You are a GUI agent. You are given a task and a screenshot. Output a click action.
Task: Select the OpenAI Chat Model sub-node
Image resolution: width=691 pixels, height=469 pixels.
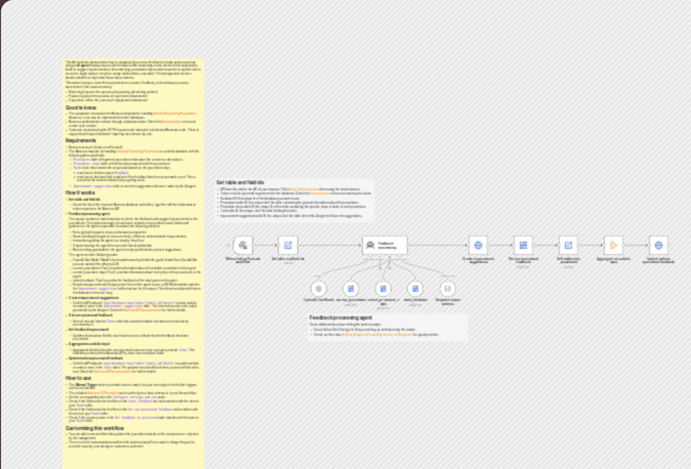(x=319, y=289)
